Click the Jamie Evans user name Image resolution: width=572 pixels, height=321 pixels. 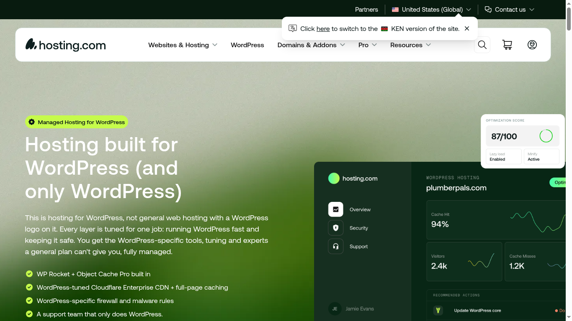[360, 309]
